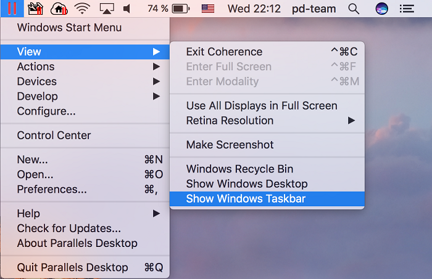Expand the Devices submenu
The width and height of the screenshot is (432, 279).
click(x=85, y=81)
